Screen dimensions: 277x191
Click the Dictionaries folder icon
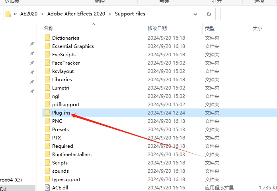pos(47,38)
